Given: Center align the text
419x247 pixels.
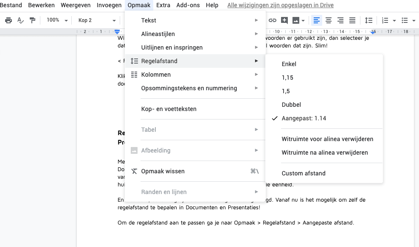Looking at the screenshot, I should [328, 20].
